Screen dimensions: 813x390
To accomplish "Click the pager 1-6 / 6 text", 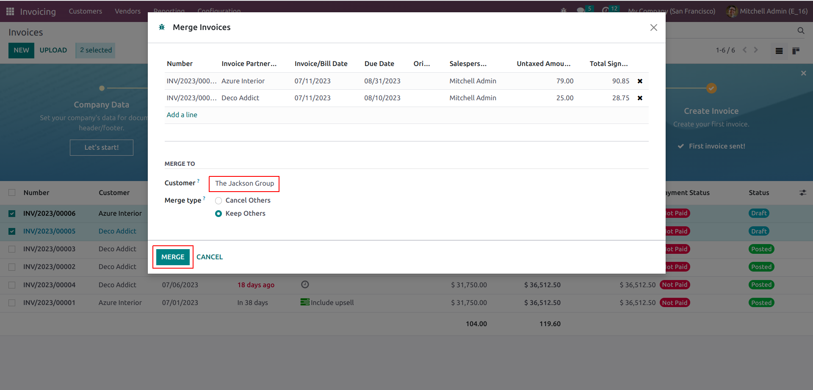I will [725, 50].
